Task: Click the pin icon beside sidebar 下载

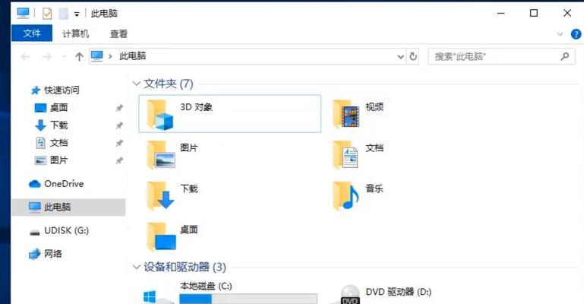Action: [x=119, y=125]
